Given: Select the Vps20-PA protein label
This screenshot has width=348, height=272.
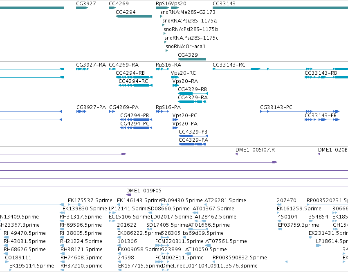Looking at the screenshot, I should (185, 124).
